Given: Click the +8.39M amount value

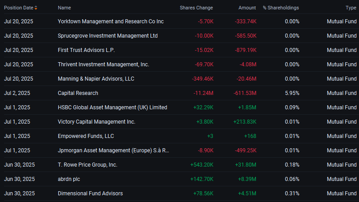Looking at the screenshot, I should pyautogui.click(x=247, y=179).
